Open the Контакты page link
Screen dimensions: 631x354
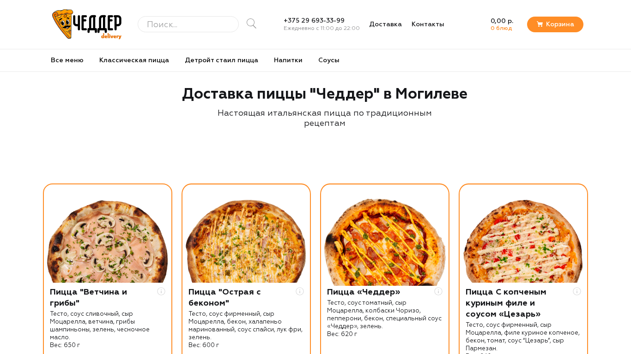(428, 24)
